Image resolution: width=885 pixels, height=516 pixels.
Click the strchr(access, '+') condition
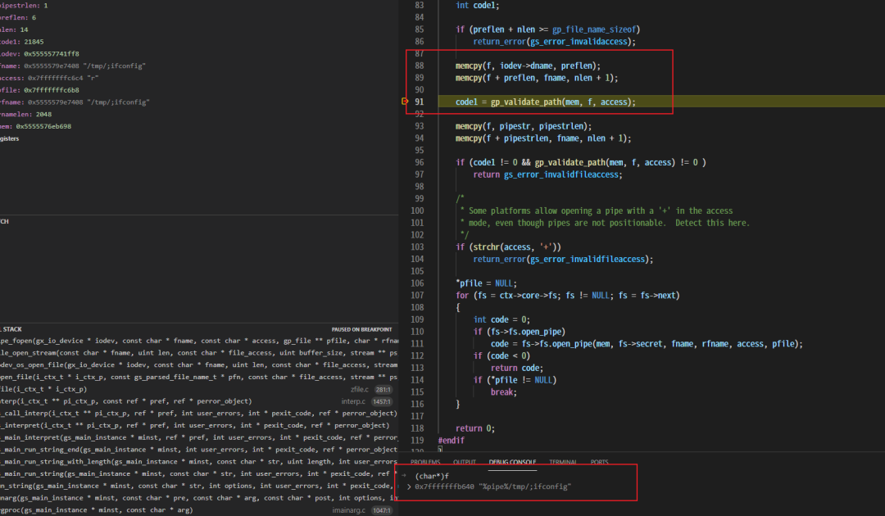(515, 247)
